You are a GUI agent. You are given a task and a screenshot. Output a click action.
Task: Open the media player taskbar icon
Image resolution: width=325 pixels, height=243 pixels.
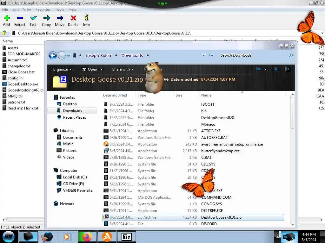(x=67, y=237)
